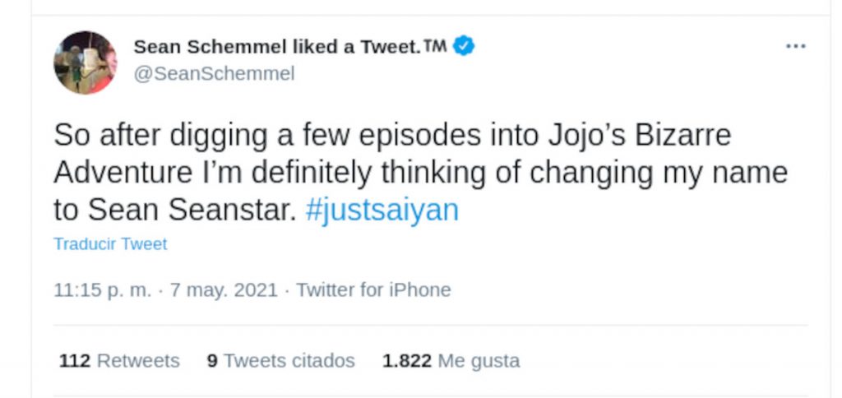Click the number 112 in the retweet count
842x398 pixels.
tap(74, 361)
